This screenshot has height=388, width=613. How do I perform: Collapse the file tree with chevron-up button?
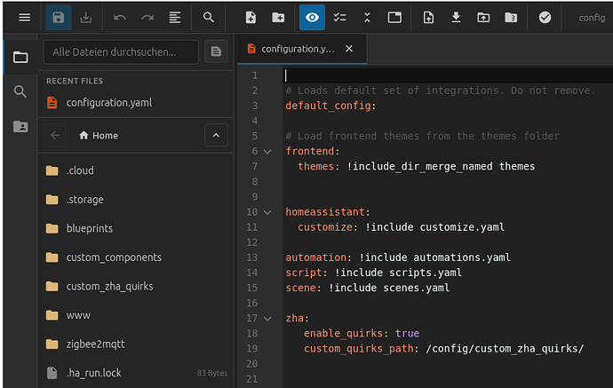pyautogui.click(x=216, y=135)
